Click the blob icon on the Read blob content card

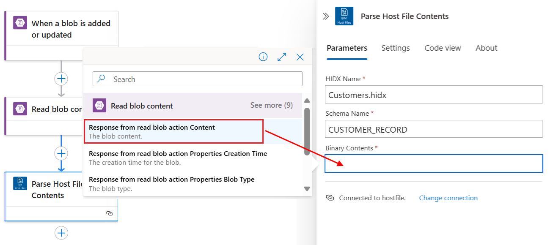point(20,109)
